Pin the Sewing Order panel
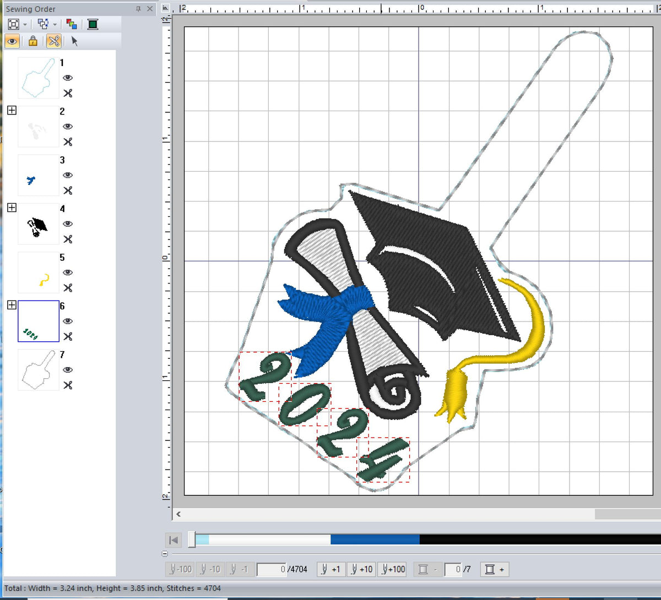 (138, 9)
